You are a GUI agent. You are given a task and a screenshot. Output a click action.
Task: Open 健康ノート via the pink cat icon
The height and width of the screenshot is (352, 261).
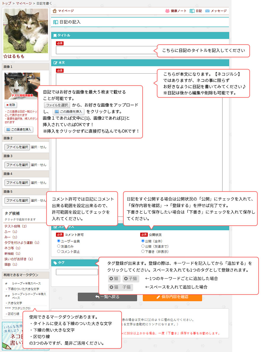pos(168,11)
